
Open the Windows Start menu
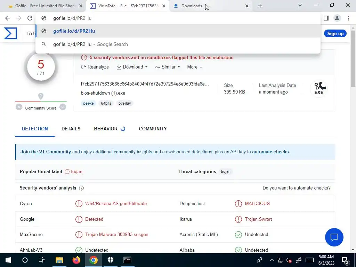(8, 260)
